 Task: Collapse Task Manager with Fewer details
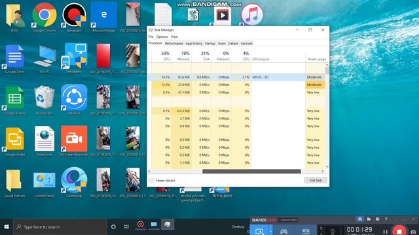[162, 180]
